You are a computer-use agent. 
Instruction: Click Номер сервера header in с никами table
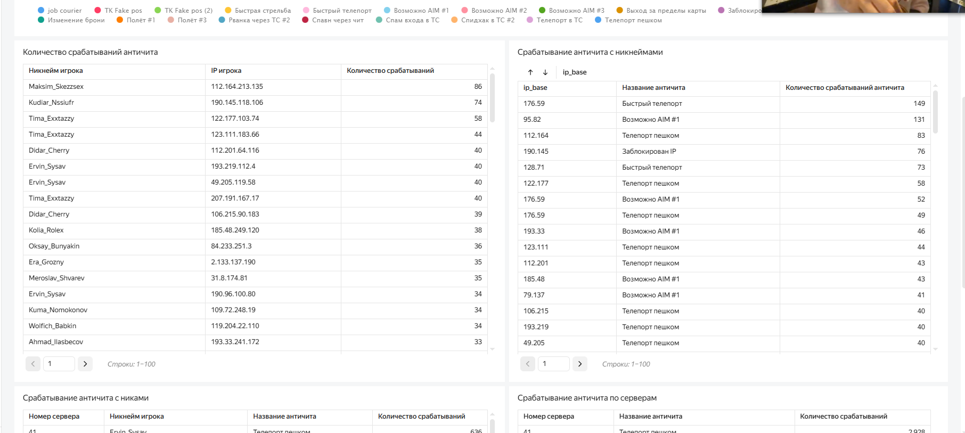[54, 417]
